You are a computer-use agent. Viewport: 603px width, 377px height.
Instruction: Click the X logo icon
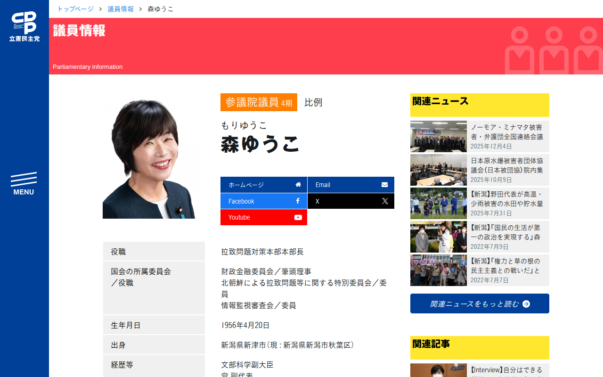click(x=385, y=201)
